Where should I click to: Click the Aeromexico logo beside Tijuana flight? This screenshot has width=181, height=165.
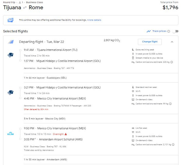(10, 55)
